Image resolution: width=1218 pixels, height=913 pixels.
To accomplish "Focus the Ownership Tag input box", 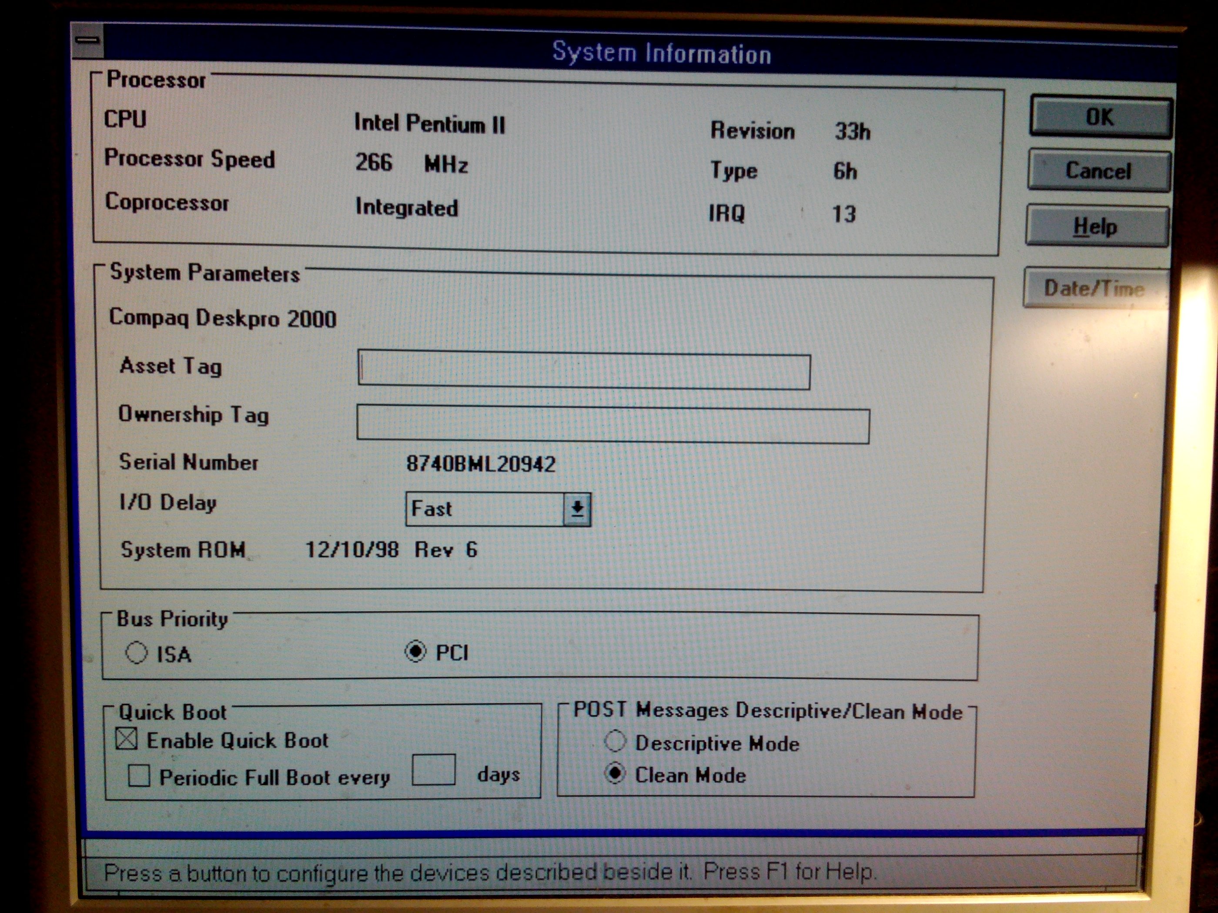I will 612,424.
